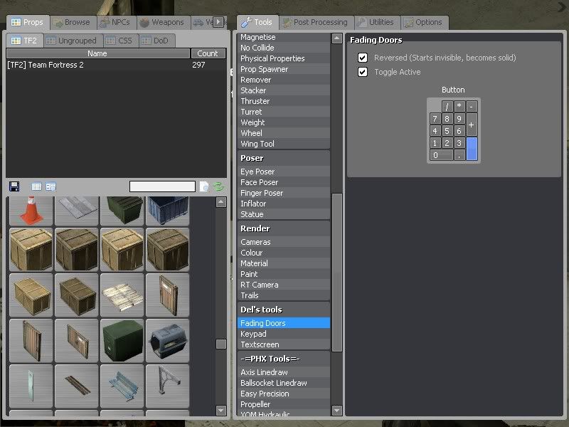Select the Fading Doors tool
Viewport: 569px width, 427px height.
[x=284, y=323]
